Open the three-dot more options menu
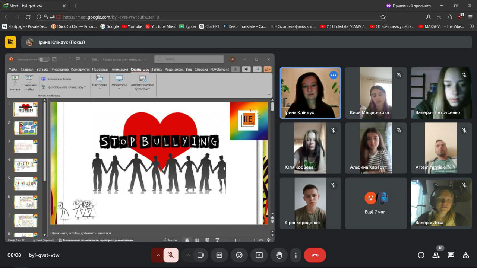The height and width of the screenshot is (268, 477). click(296, 255)
